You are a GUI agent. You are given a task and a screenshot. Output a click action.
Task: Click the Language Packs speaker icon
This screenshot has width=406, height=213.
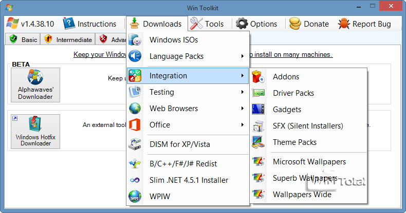click(x=135, y=56)
